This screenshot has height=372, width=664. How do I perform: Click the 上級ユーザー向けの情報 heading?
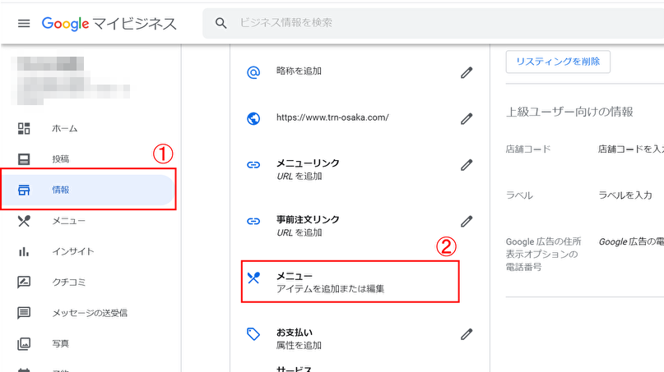point(569,112)
